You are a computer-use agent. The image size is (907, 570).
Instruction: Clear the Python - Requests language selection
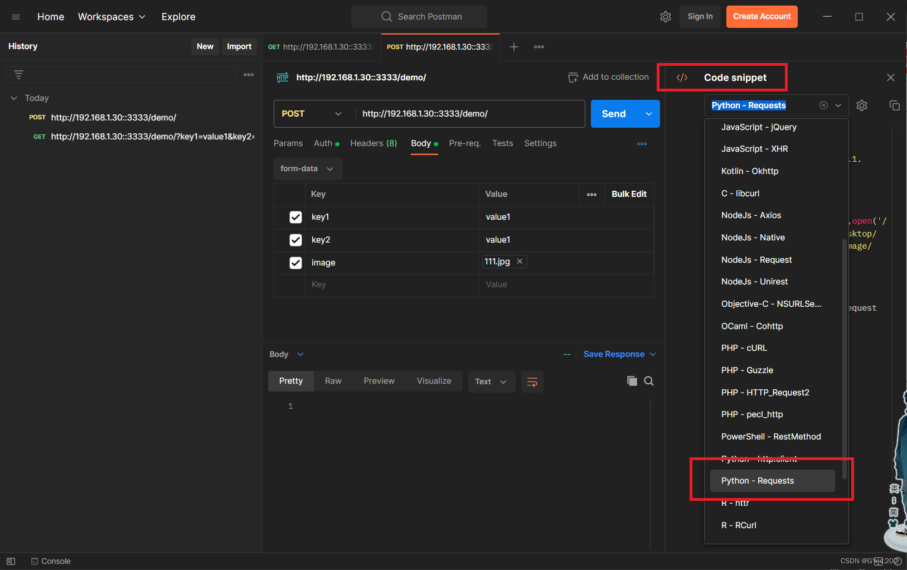(823, 105)
